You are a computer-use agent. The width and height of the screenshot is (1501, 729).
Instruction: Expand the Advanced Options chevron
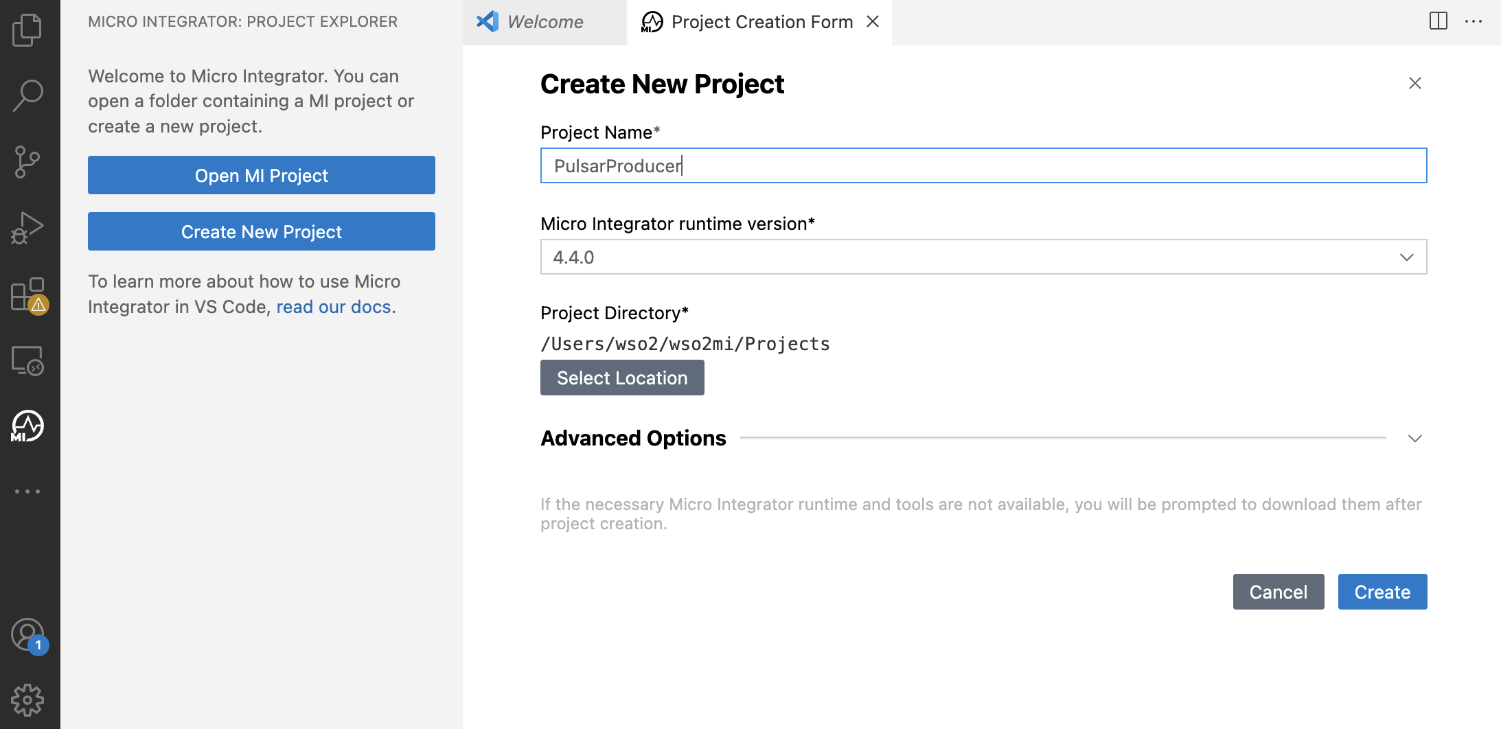pyautogui.click(x=1415, y=438)
